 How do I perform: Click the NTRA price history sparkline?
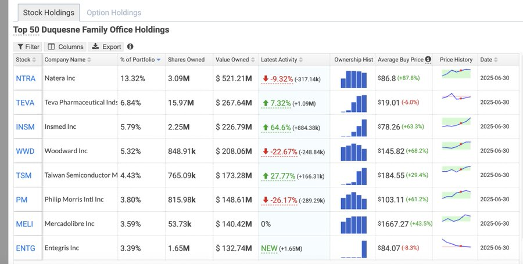pos(456,73)
